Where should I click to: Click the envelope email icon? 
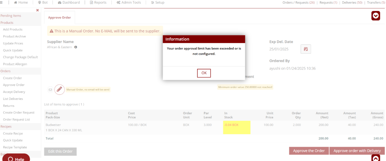tap(50, 90)
